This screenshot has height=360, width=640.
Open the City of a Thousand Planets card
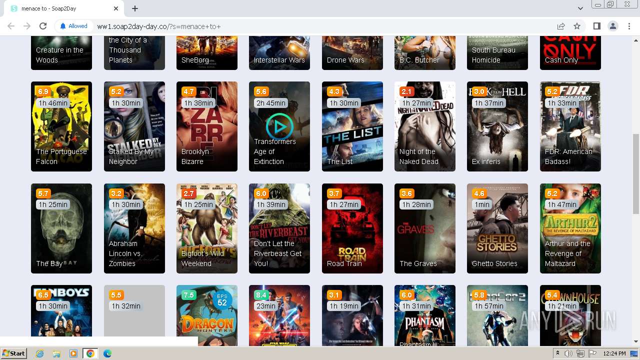134,53
